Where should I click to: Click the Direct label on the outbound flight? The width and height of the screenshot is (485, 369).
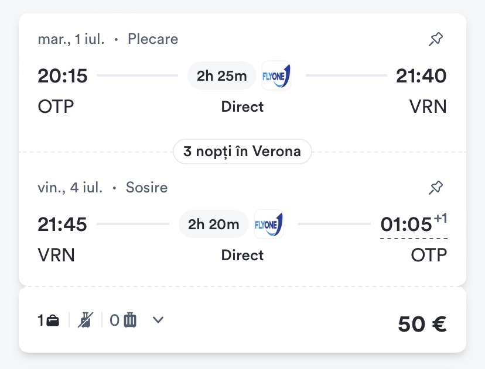click(242, 107)
